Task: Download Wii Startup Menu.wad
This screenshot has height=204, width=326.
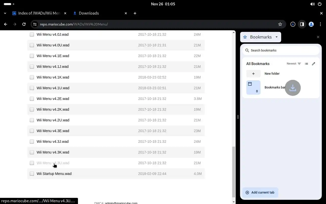Action: coord(54,174)
